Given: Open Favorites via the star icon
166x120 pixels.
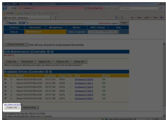Looking at the screenshot, I should (4, 13).
